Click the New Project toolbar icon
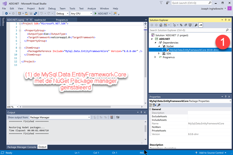233x155 pixels. 19,14
